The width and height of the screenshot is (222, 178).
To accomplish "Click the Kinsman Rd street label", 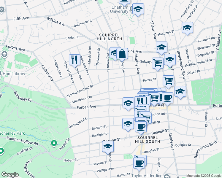I will pos(206,39).
